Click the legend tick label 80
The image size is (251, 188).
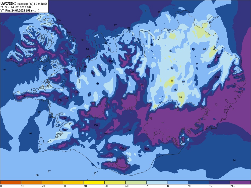169,186
